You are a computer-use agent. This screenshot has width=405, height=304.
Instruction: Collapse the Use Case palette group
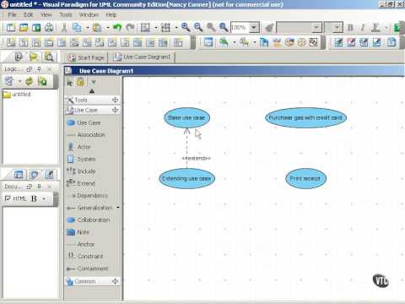click(115, 110)
